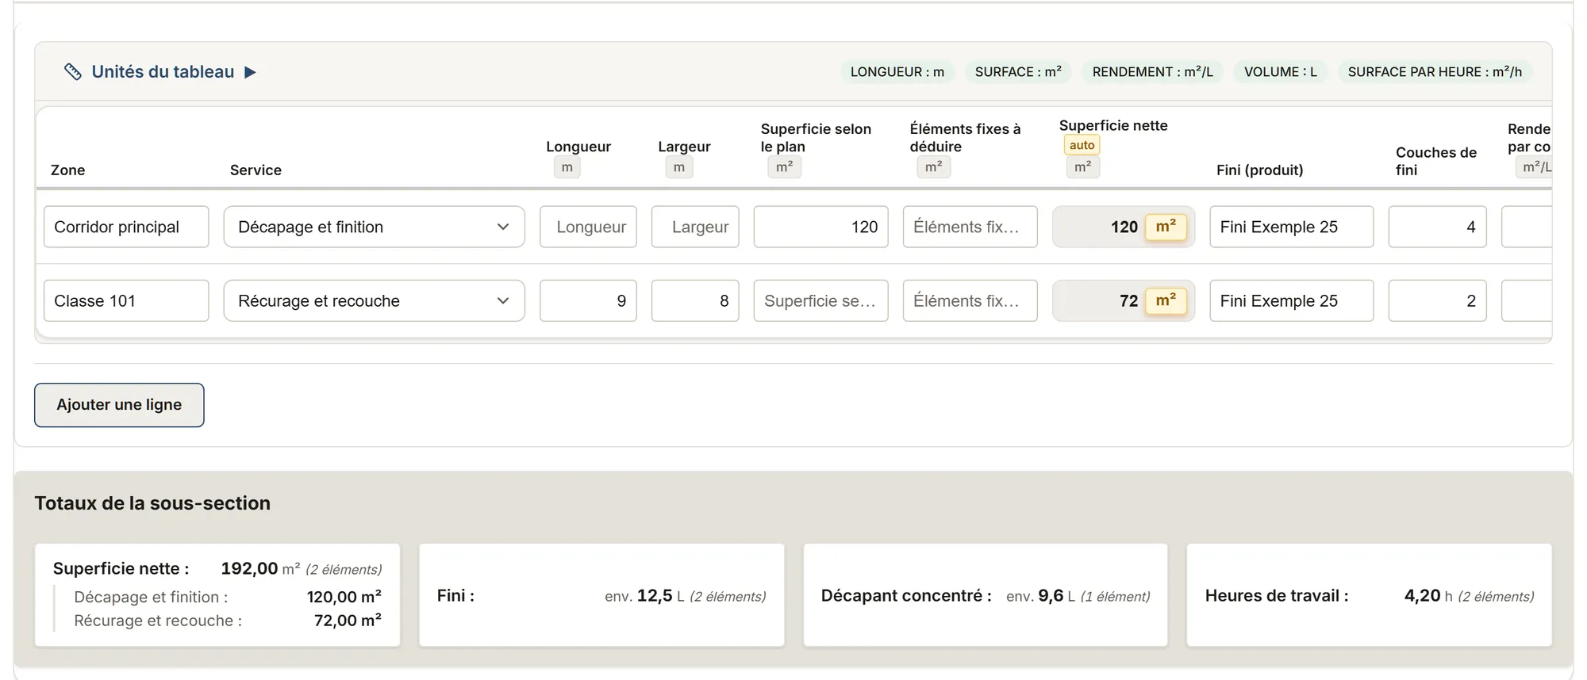Click the Fini (produit) column header
The height and width of the screenshot is (680, 1587).
(1259, 170)
